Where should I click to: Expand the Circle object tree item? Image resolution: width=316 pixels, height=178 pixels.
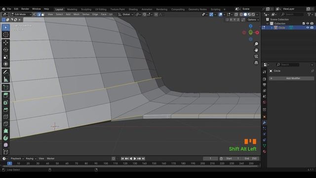272,28
